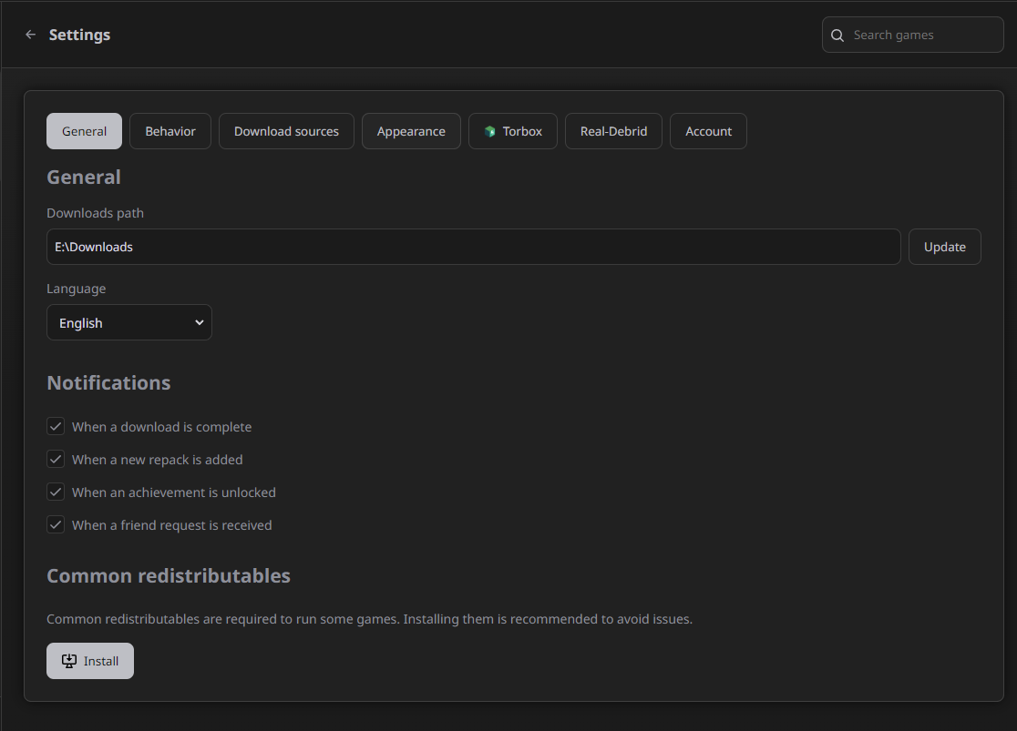This screenshot has width=1017, height=731.
Task: Switch to the Behavior tab
Action: pyautogui.click(x=170, y=131)
